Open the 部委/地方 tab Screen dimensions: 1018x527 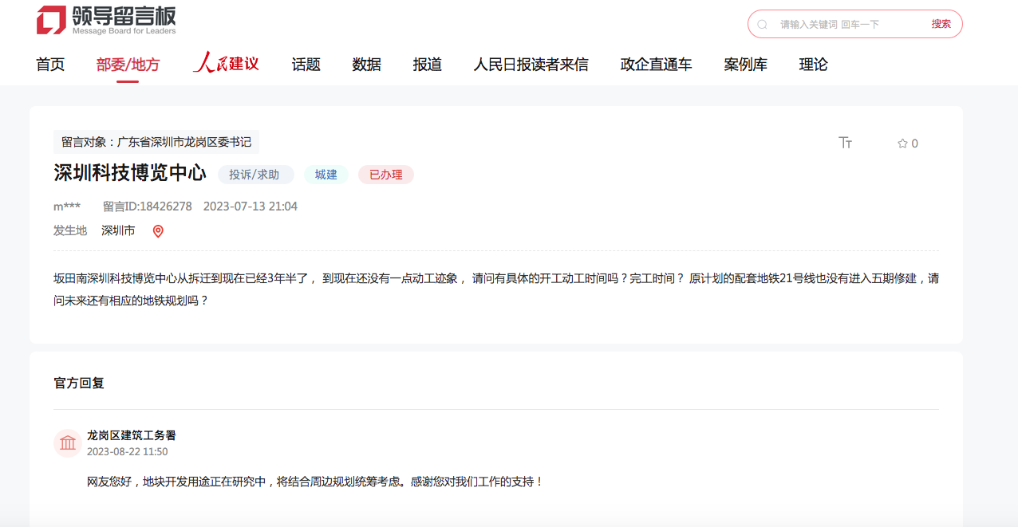pos(128,65)
